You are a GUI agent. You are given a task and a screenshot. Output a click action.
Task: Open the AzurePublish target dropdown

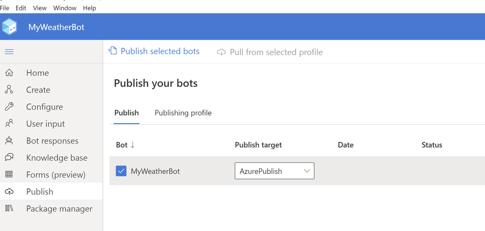274,171
